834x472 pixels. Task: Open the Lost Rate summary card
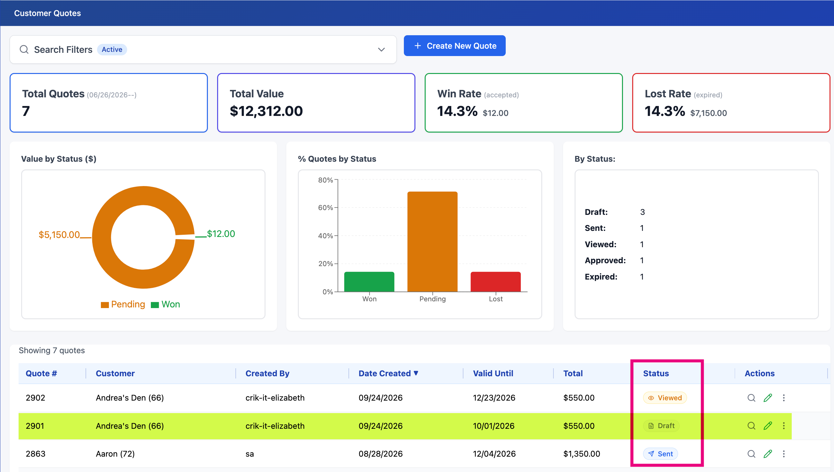[x=731, y=103]
